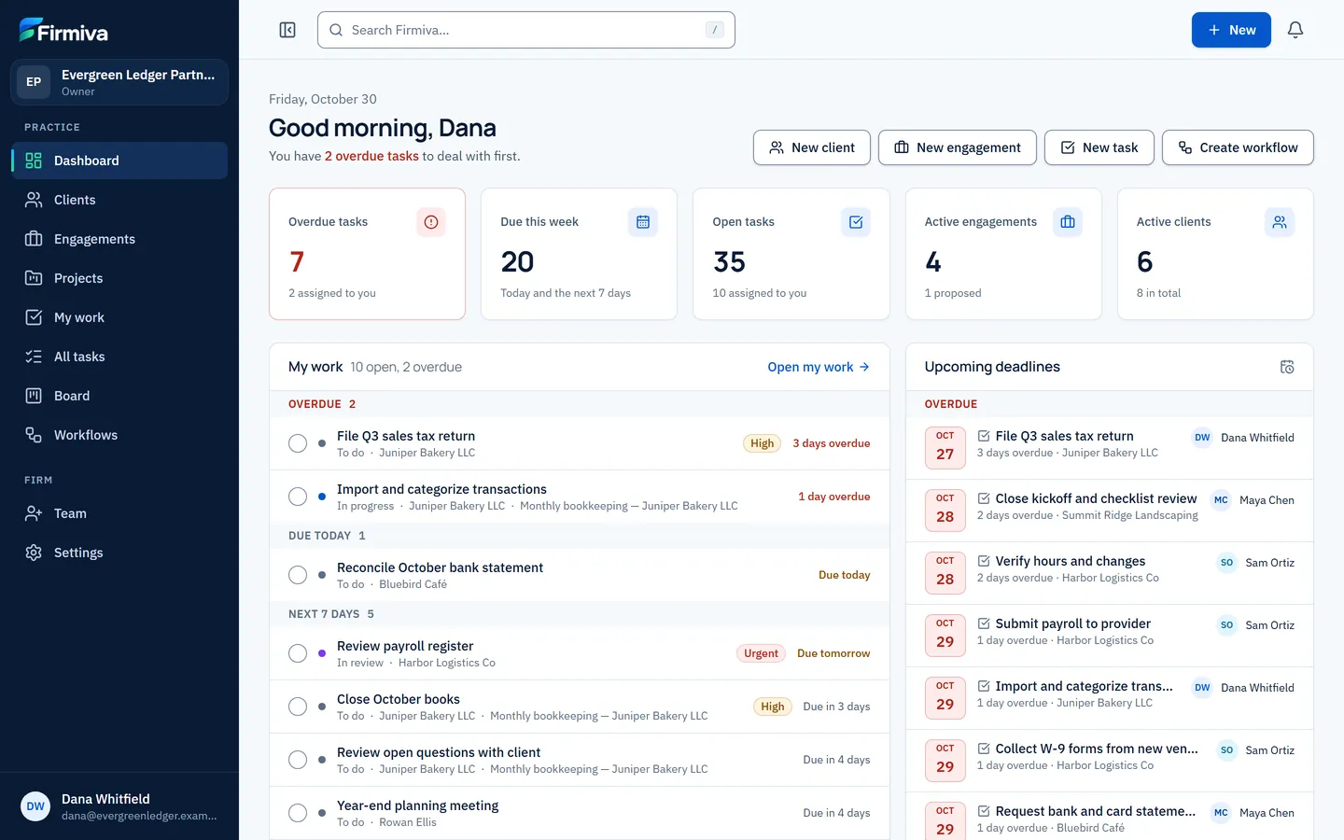Click the Urgent badge on Review payroll register
The image size is (1344, 840).
(x=761, y=653)
